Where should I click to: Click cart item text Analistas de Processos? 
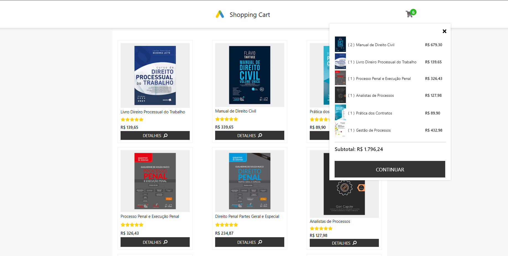375,95
